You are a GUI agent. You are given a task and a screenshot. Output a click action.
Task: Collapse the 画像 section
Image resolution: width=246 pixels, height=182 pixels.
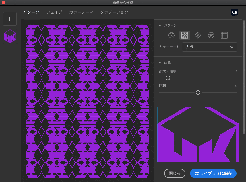click(x=160, y=62)
